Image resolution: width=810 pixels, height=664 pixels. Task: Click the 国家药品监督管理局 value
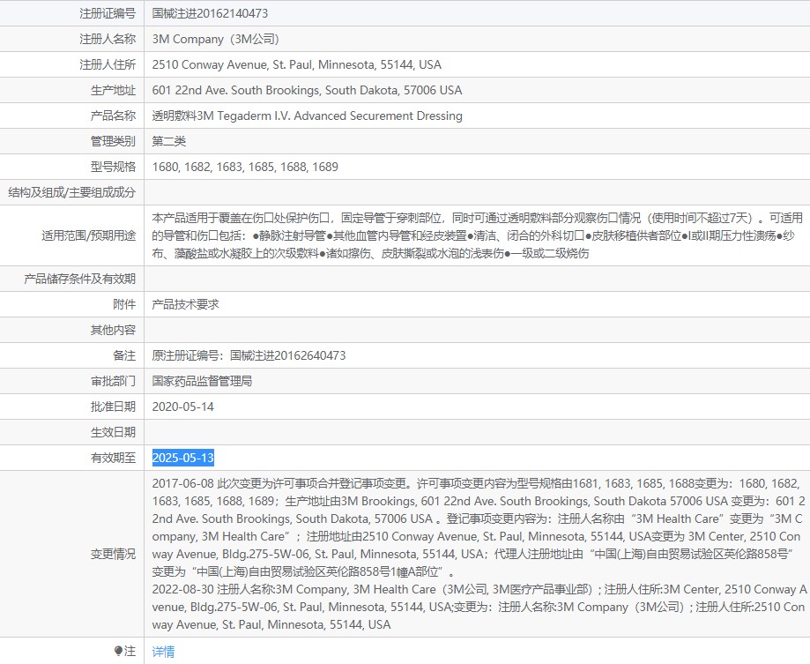[202, 381]
